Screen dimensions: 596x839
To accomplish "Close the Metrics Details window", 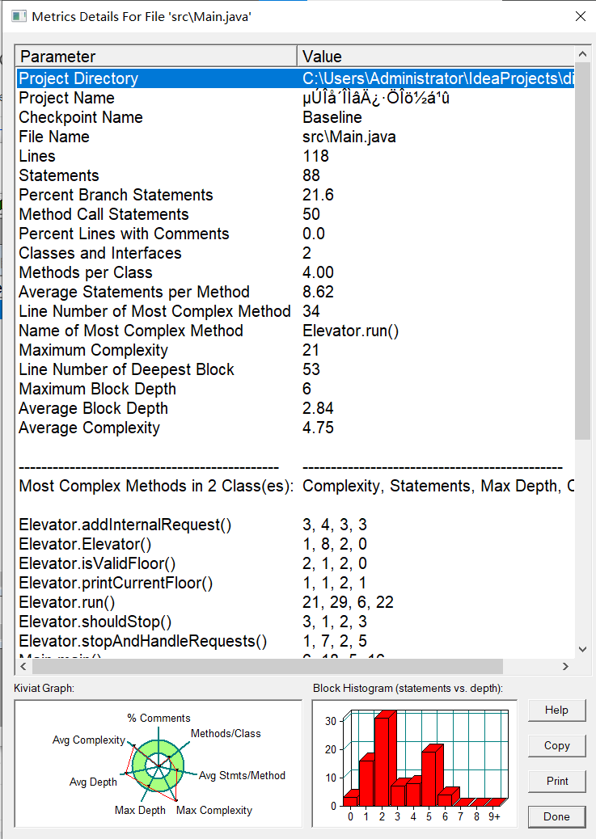I will (580, 17).
